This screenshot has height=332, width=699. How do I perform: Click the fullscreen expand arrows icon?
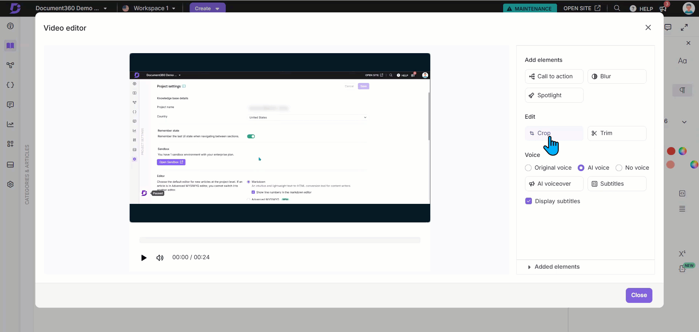(684, 27)
